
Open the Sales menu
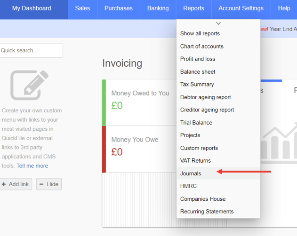(82, 8)
